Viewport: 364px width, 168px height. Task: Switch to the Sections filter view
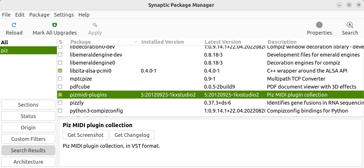(28, 105)
